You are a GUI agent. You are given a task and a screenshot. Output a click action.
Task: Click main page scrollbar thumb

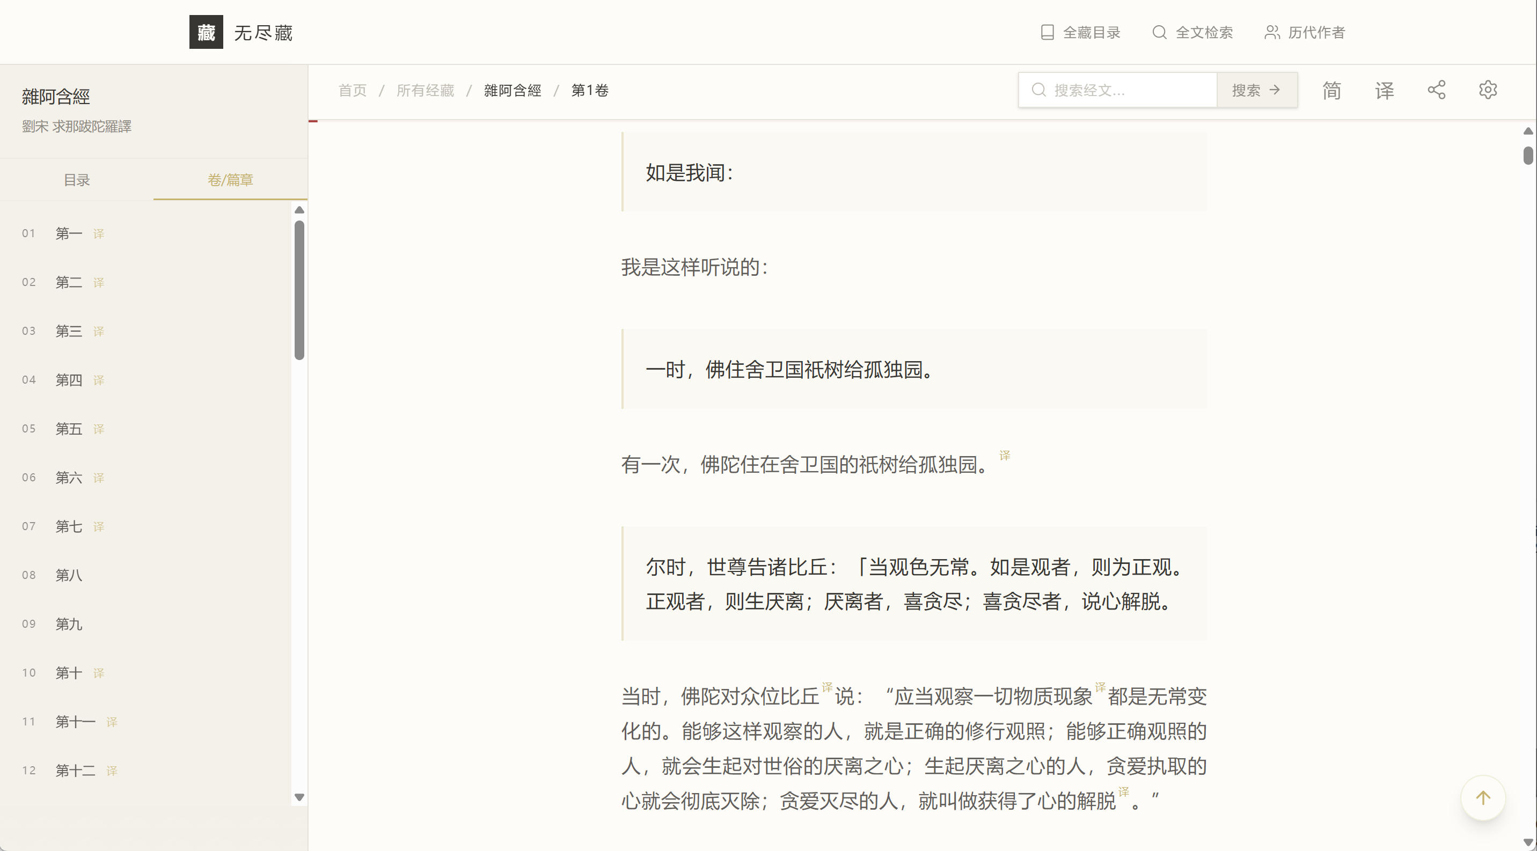click(1528, 155)
